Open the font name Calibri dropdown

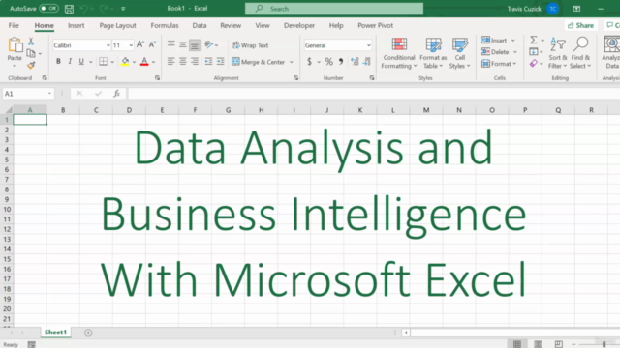(108, 45)
